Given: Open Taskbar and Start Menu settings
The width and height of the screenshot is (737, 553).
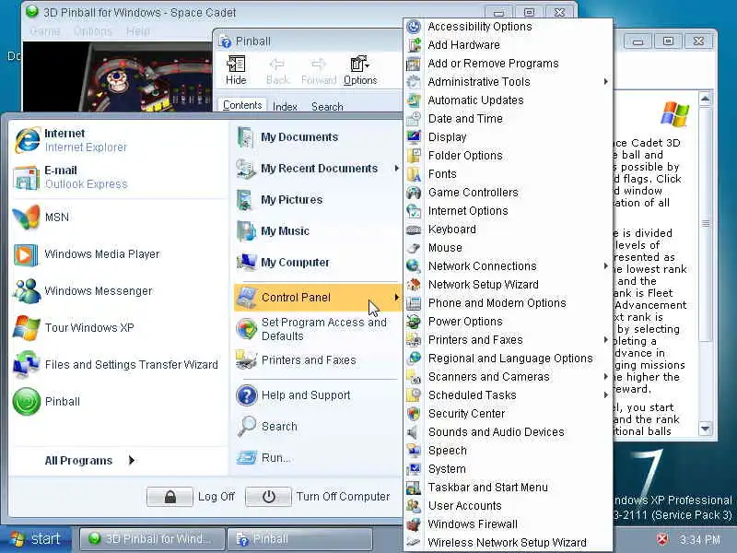Looking at the screenshot, I should point(509,488).
